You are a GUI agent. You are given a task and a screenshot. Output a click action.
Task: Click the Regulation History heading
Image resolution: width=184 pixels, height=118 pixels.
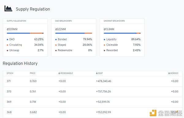[20, 63]
